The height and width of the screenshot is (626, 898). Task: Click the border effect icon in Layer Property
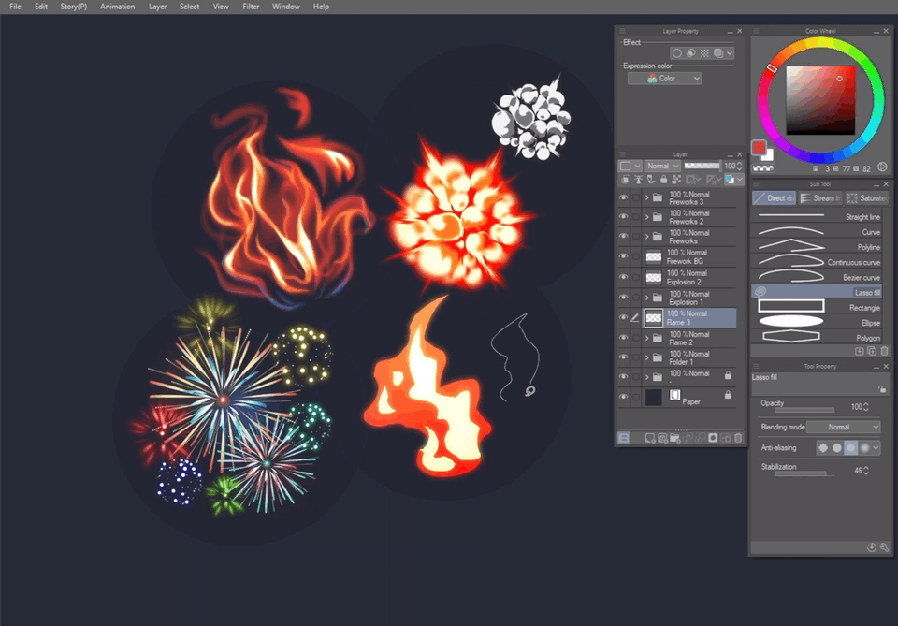677,52
